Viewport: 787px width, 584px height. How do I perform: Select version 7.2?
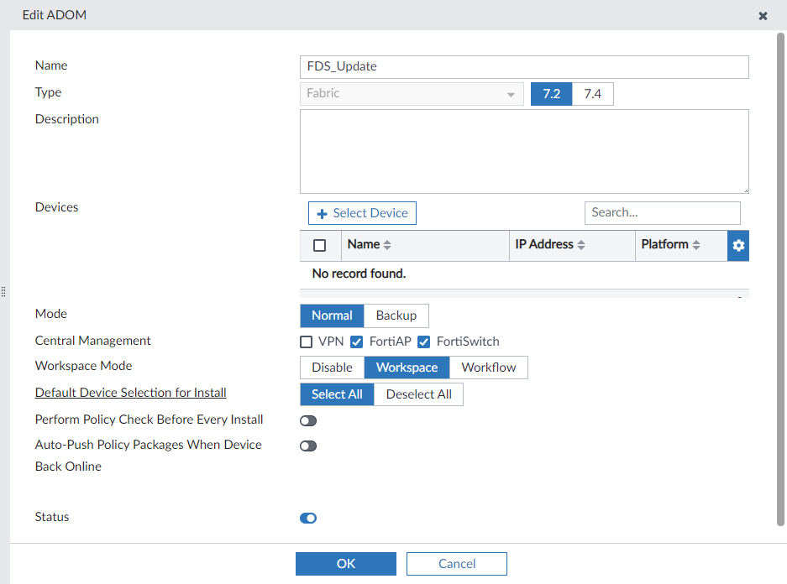pos(551,94)
